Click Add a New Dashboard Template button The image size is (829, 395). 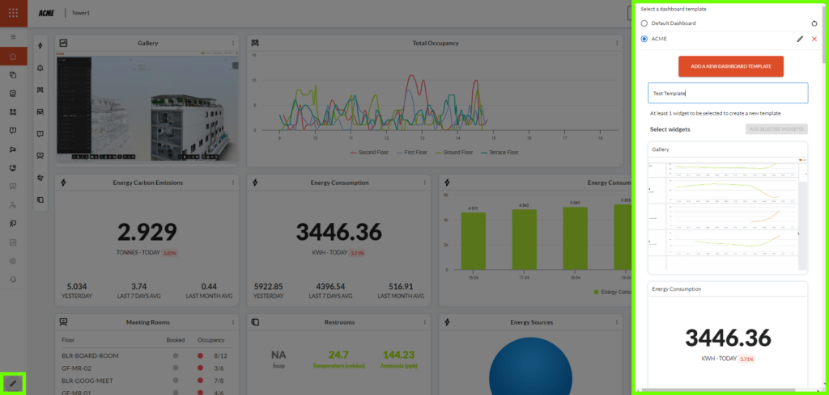730,66
